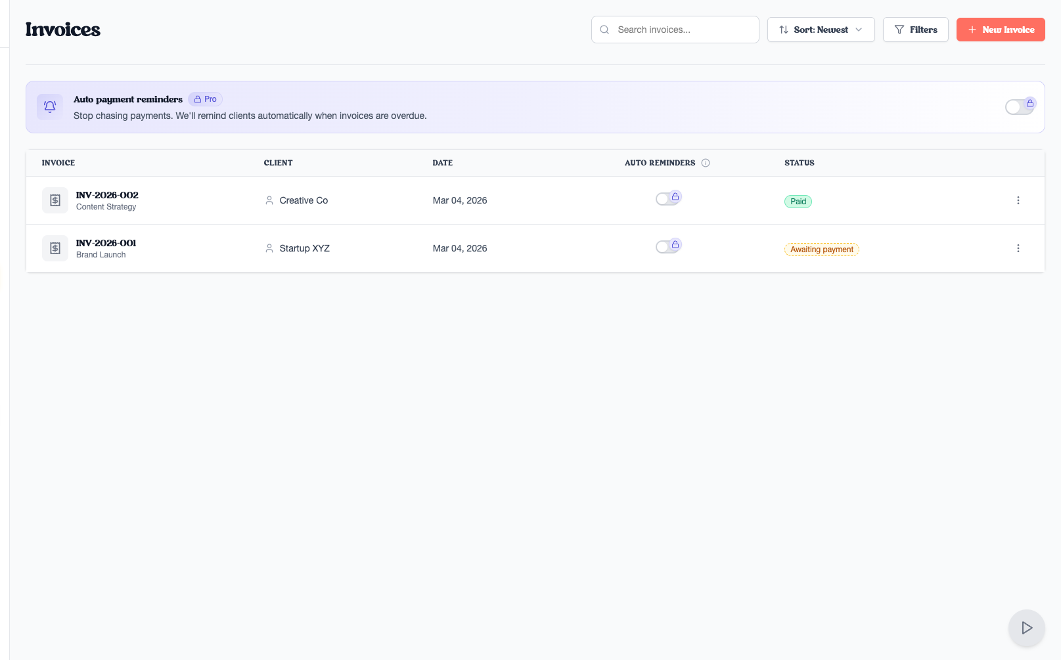Click the invoice icon for INV-2026-001
This screenshot has height=660, width=1061.
tap(55, 248)
